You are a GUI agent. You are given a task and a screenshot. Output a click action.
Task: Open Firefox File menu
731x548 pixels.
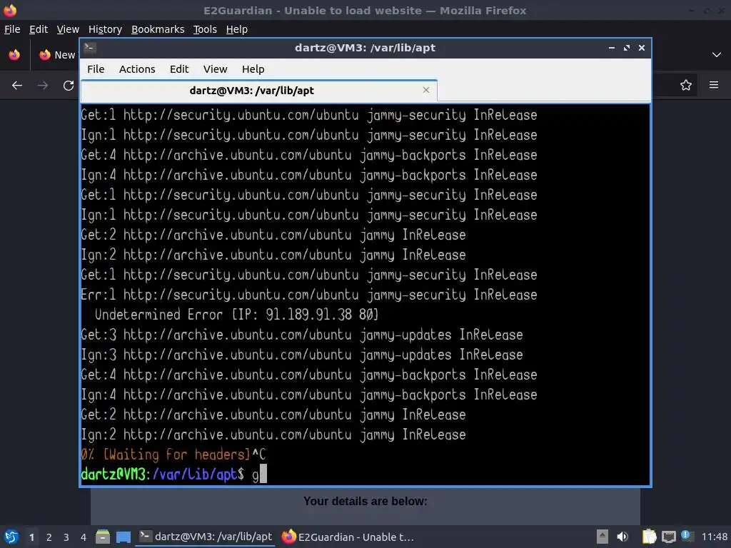click(12, 29)
